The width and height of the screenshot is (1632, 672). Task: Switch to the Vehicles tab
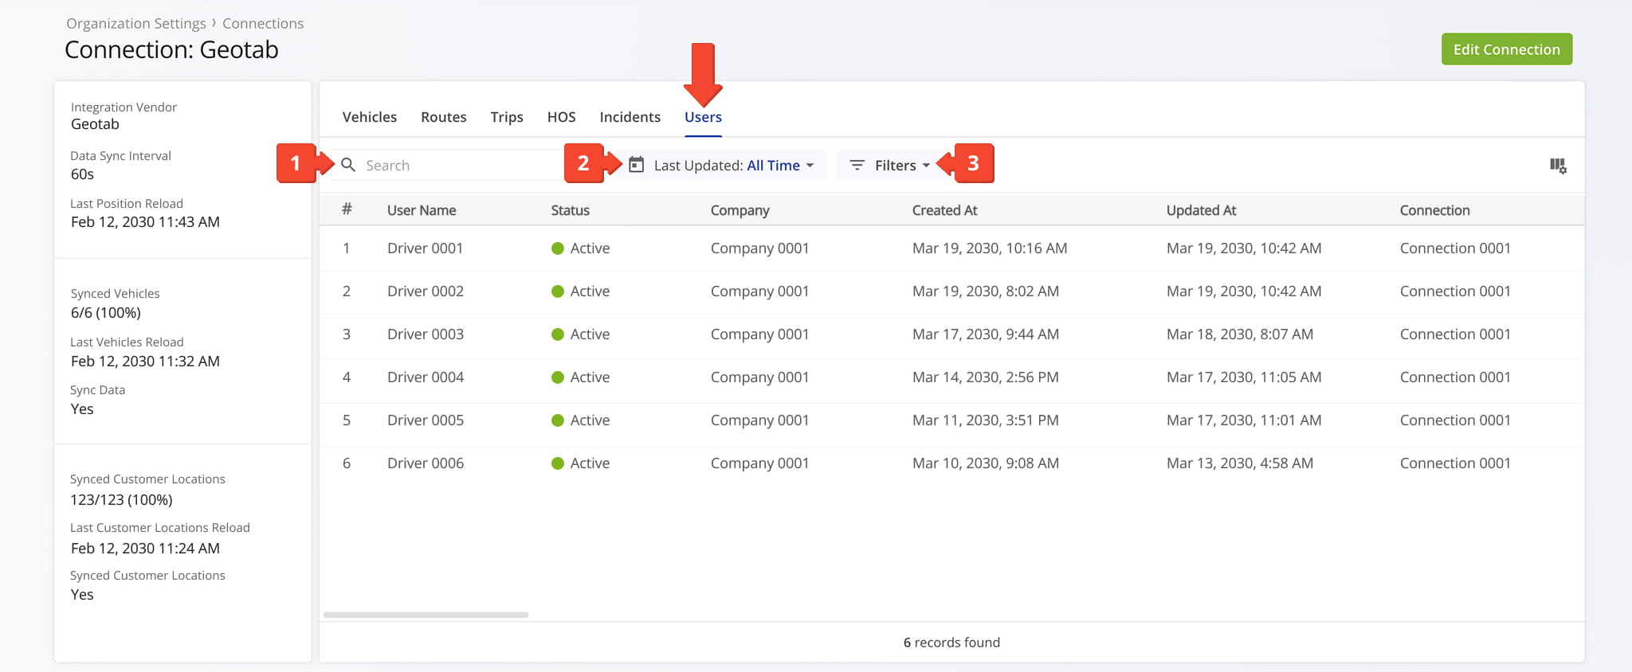click(370, 117)
